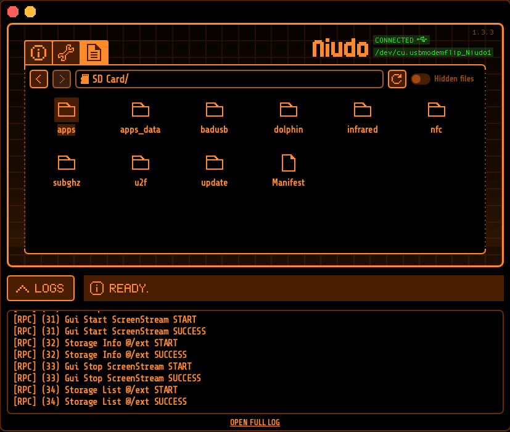The image size is (510, 432).
Task: Open the u2f folder
Action: pos(141,170)
